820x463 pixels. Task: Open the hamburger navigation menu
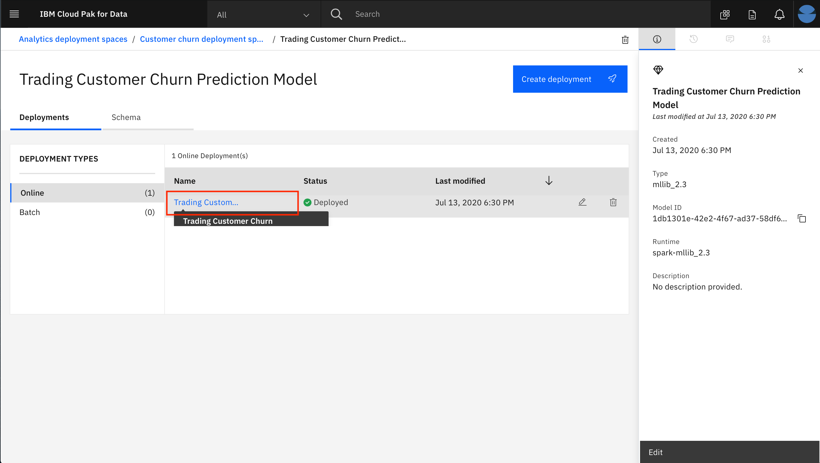coord(14,14)
